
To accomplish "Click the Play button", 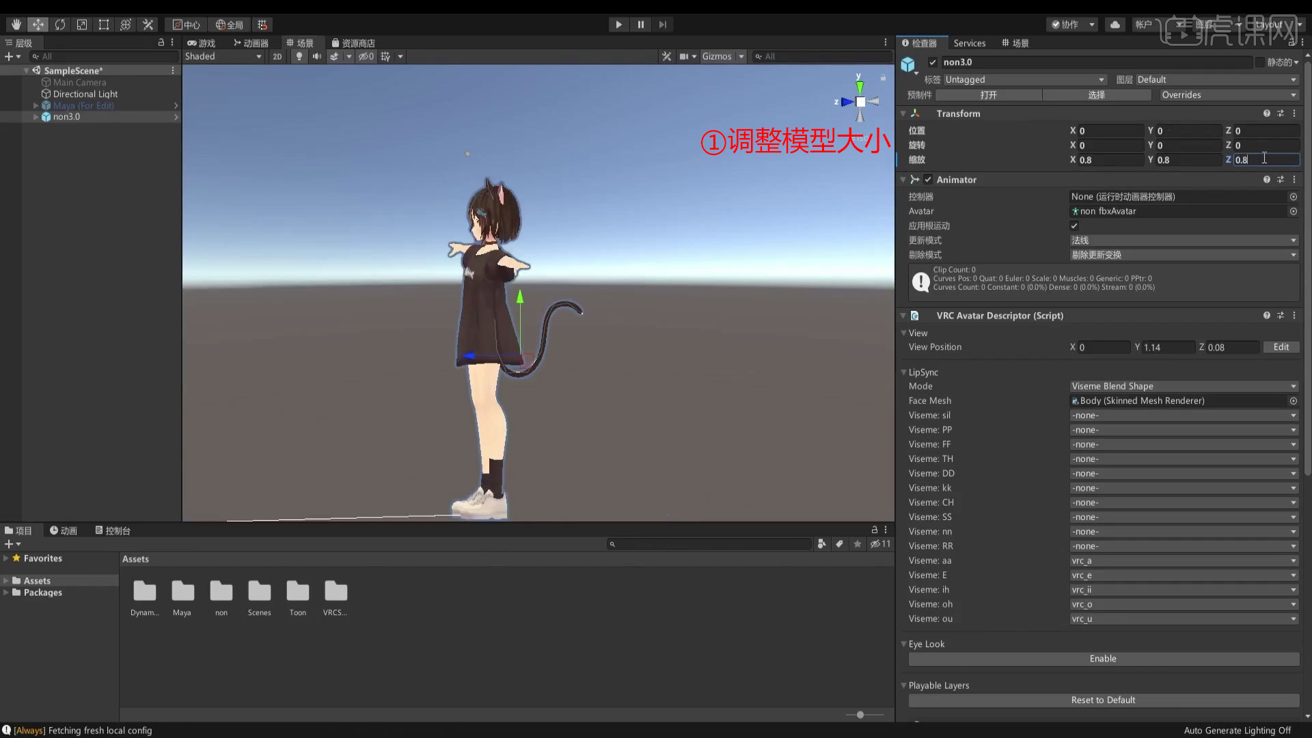I will pos(618,25).
